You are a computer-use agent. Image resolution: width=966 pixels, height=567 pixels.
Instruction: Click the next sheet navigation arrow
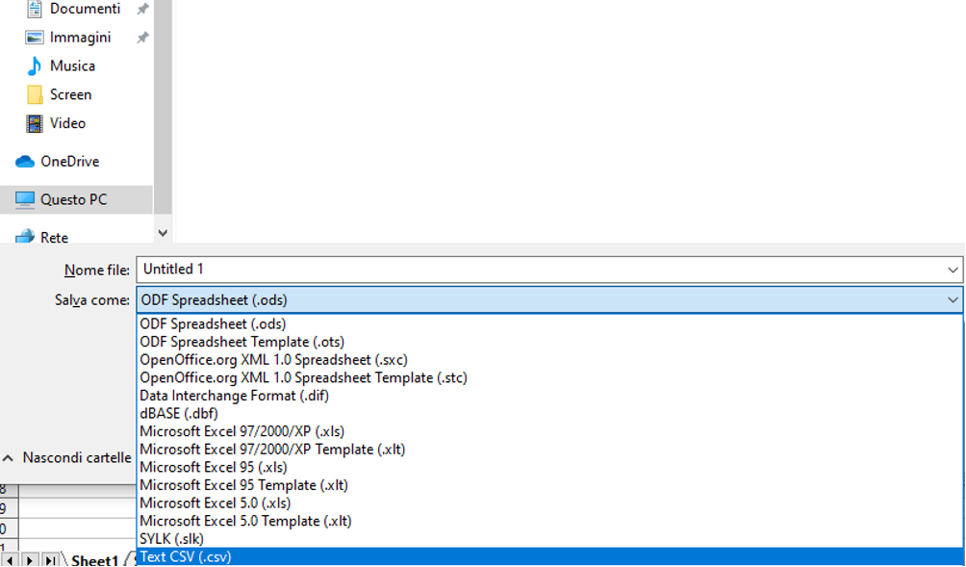(x=29, y=560)
